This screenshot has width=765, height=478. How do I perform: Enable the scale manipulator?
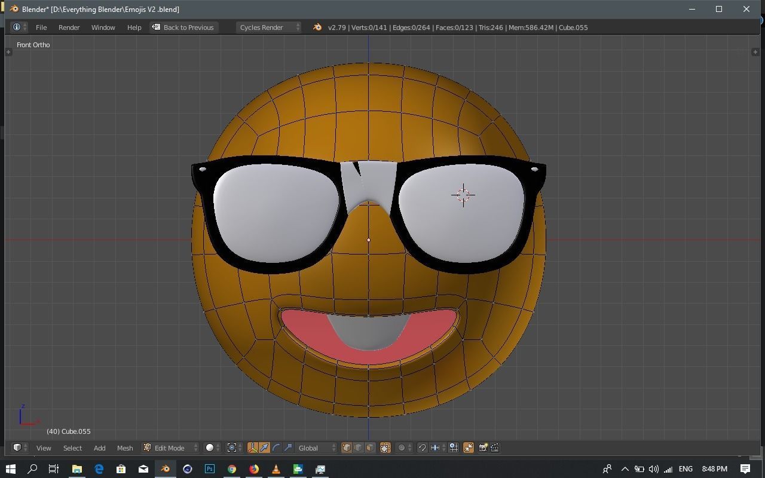288,448
